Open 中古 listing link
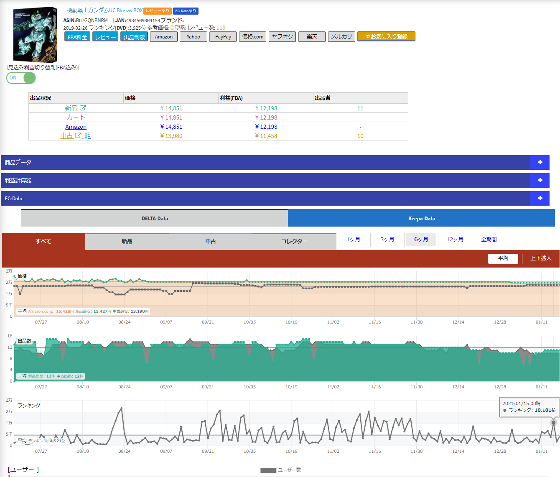 66,136
